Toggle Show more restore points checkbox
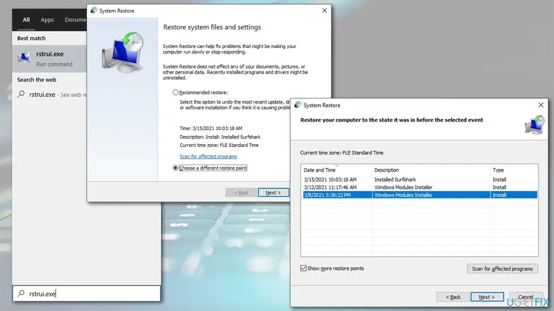Viewport: 554px width, 311px height. [x=304, y=268]
